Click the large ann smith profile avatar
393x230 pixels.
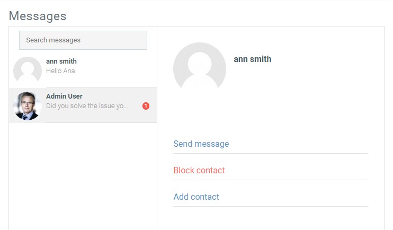click(x=200, y=69)
